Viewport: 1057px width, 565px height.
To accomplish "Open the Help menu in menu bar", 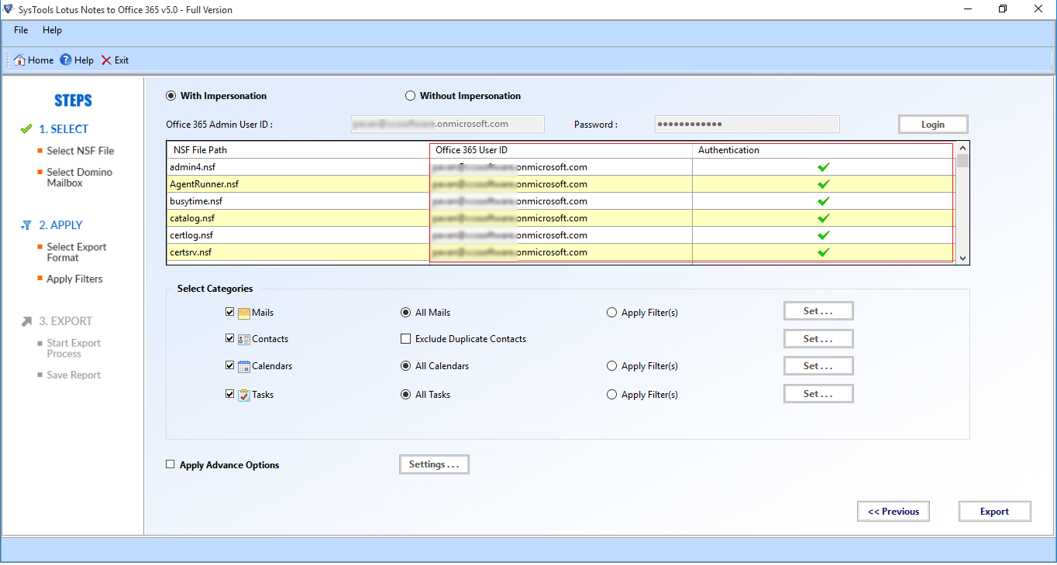I will click(x=52, y=30).
